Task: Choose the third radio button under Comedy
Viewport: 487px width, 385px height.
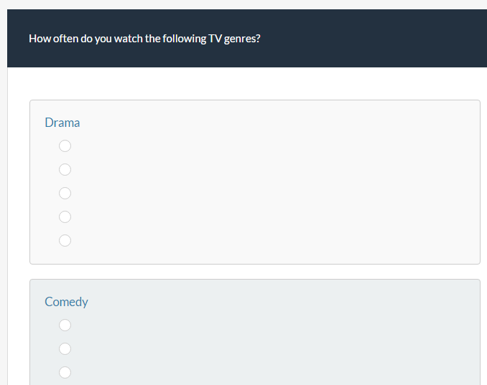Action: pyautogui.click(x=65, y=372)
